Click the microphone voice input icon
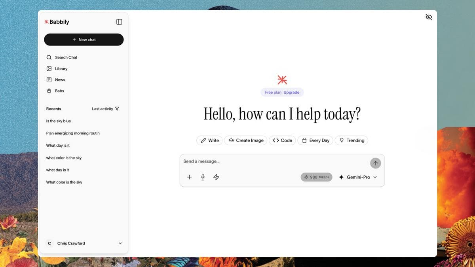475x267 pixels. [x=203, y=177]
